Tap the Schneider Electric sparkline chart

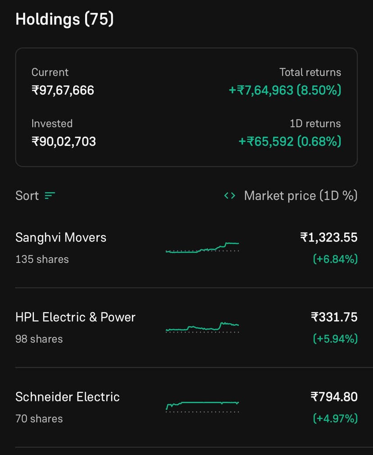tap(202, 405)
